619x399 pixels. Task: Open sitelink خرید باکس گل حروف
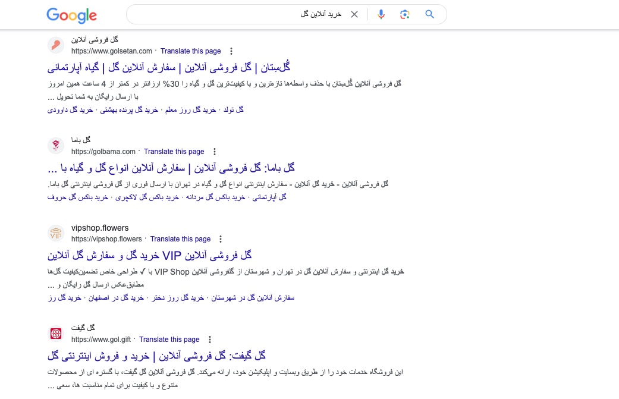[78, 197]
